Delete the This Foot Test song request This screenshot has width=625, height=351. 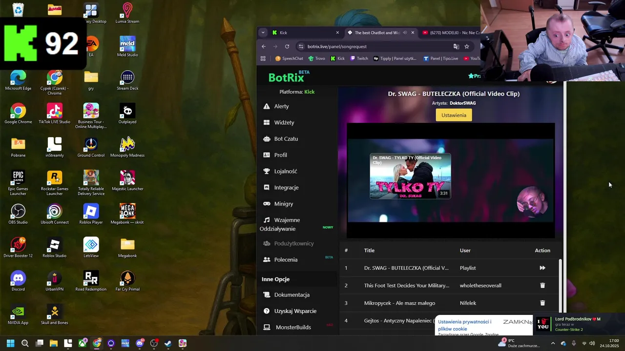[542, 286]
